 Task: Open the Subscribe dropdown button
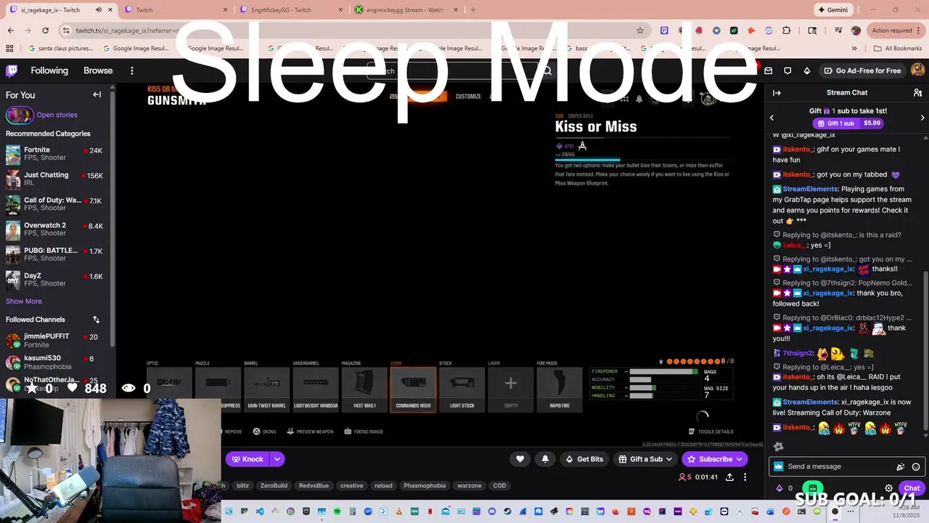tap(714, 459)
